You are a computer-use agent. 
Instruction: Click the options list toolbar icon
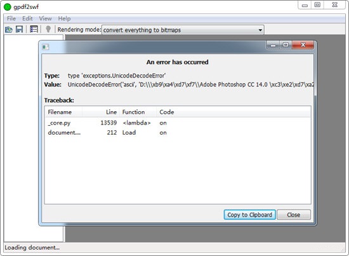click(34, 29)
